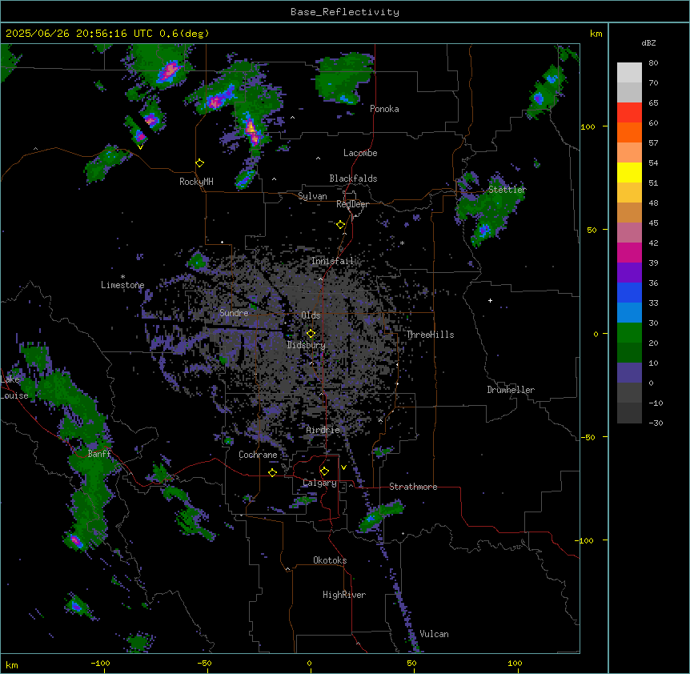Click the yellow diamond marker below RedDeer

341,225
